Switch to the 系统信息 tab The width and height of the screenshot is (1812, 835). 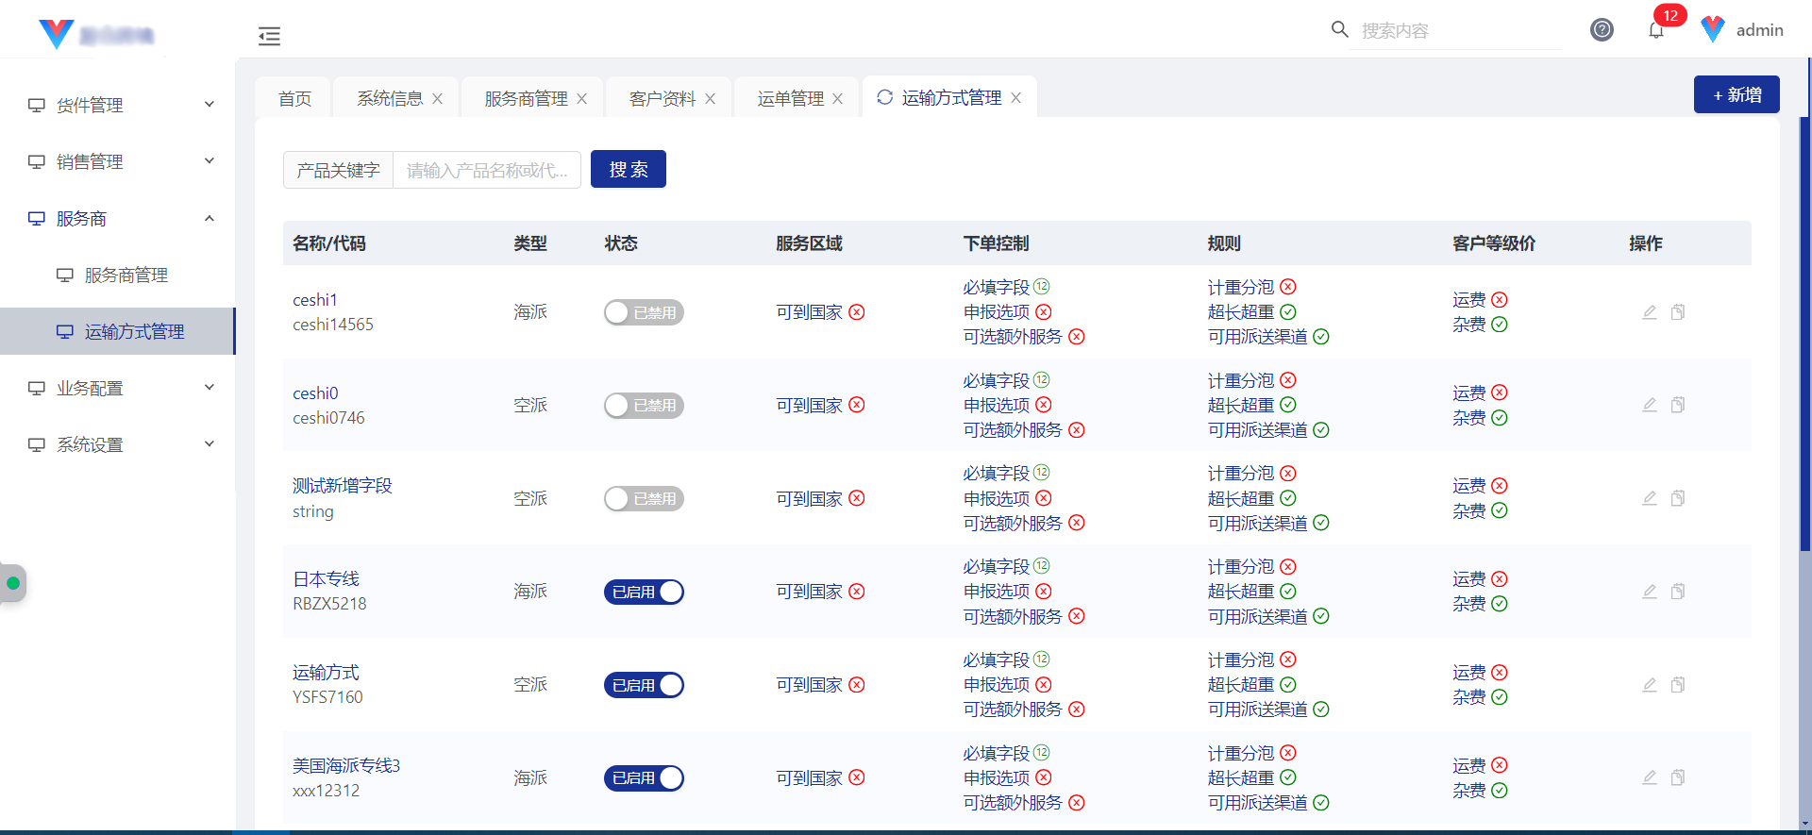tap(390, 98)
